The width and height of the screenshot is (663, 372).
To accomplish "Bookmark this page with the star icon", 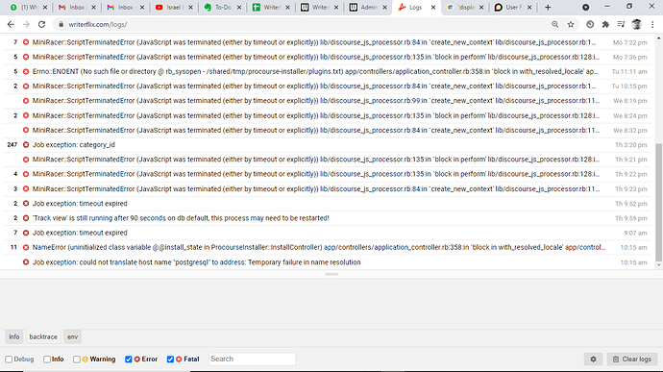I will [571, 25].
